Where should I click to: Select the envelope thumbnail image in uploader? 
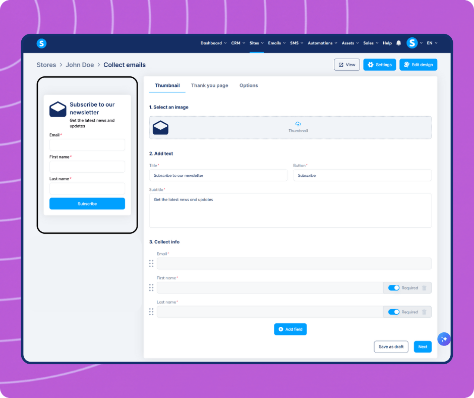point(160,127)
